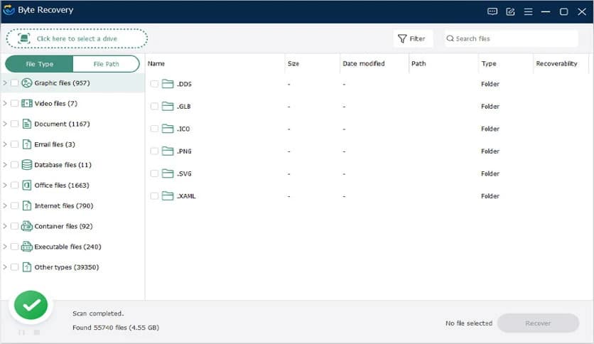Expand the Document tree node
594x344 pixels.
tap(5, 124)
